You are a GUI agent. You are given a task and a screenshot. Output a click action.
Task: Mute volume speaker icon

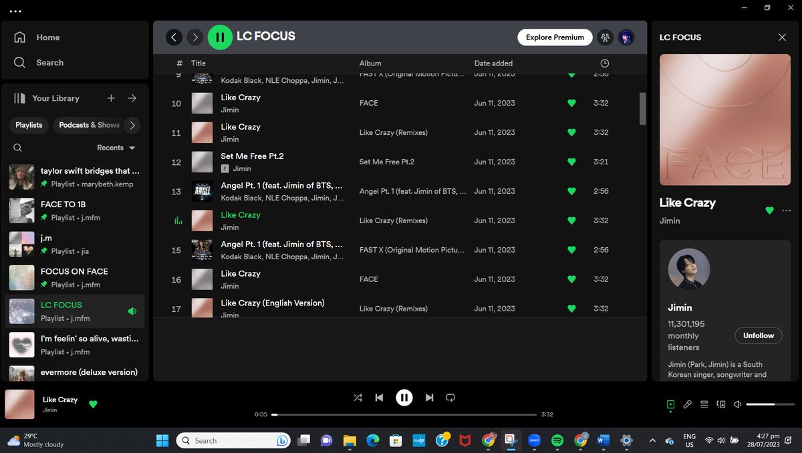[x=737, y=404]
